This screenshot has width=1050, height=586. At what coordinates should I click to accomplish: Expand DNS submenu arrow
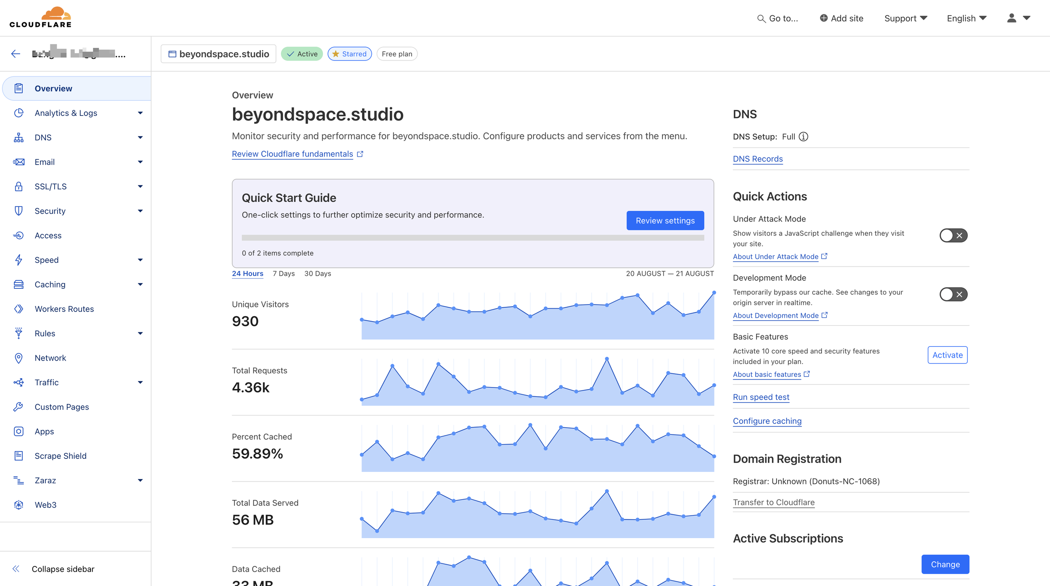140,137
